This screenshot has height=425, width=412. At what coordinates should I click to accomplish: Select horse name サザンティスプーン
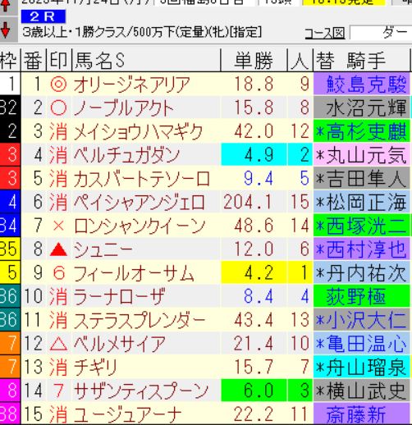coord(141,391)
